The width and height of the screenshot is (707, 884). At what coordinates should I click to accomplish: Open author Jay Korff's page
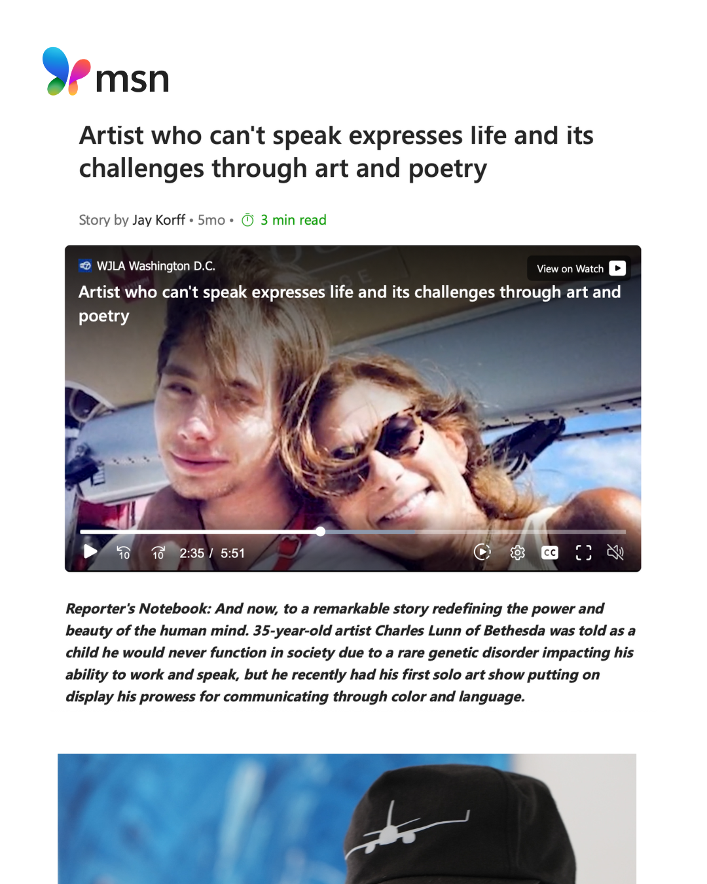(159, 220)
